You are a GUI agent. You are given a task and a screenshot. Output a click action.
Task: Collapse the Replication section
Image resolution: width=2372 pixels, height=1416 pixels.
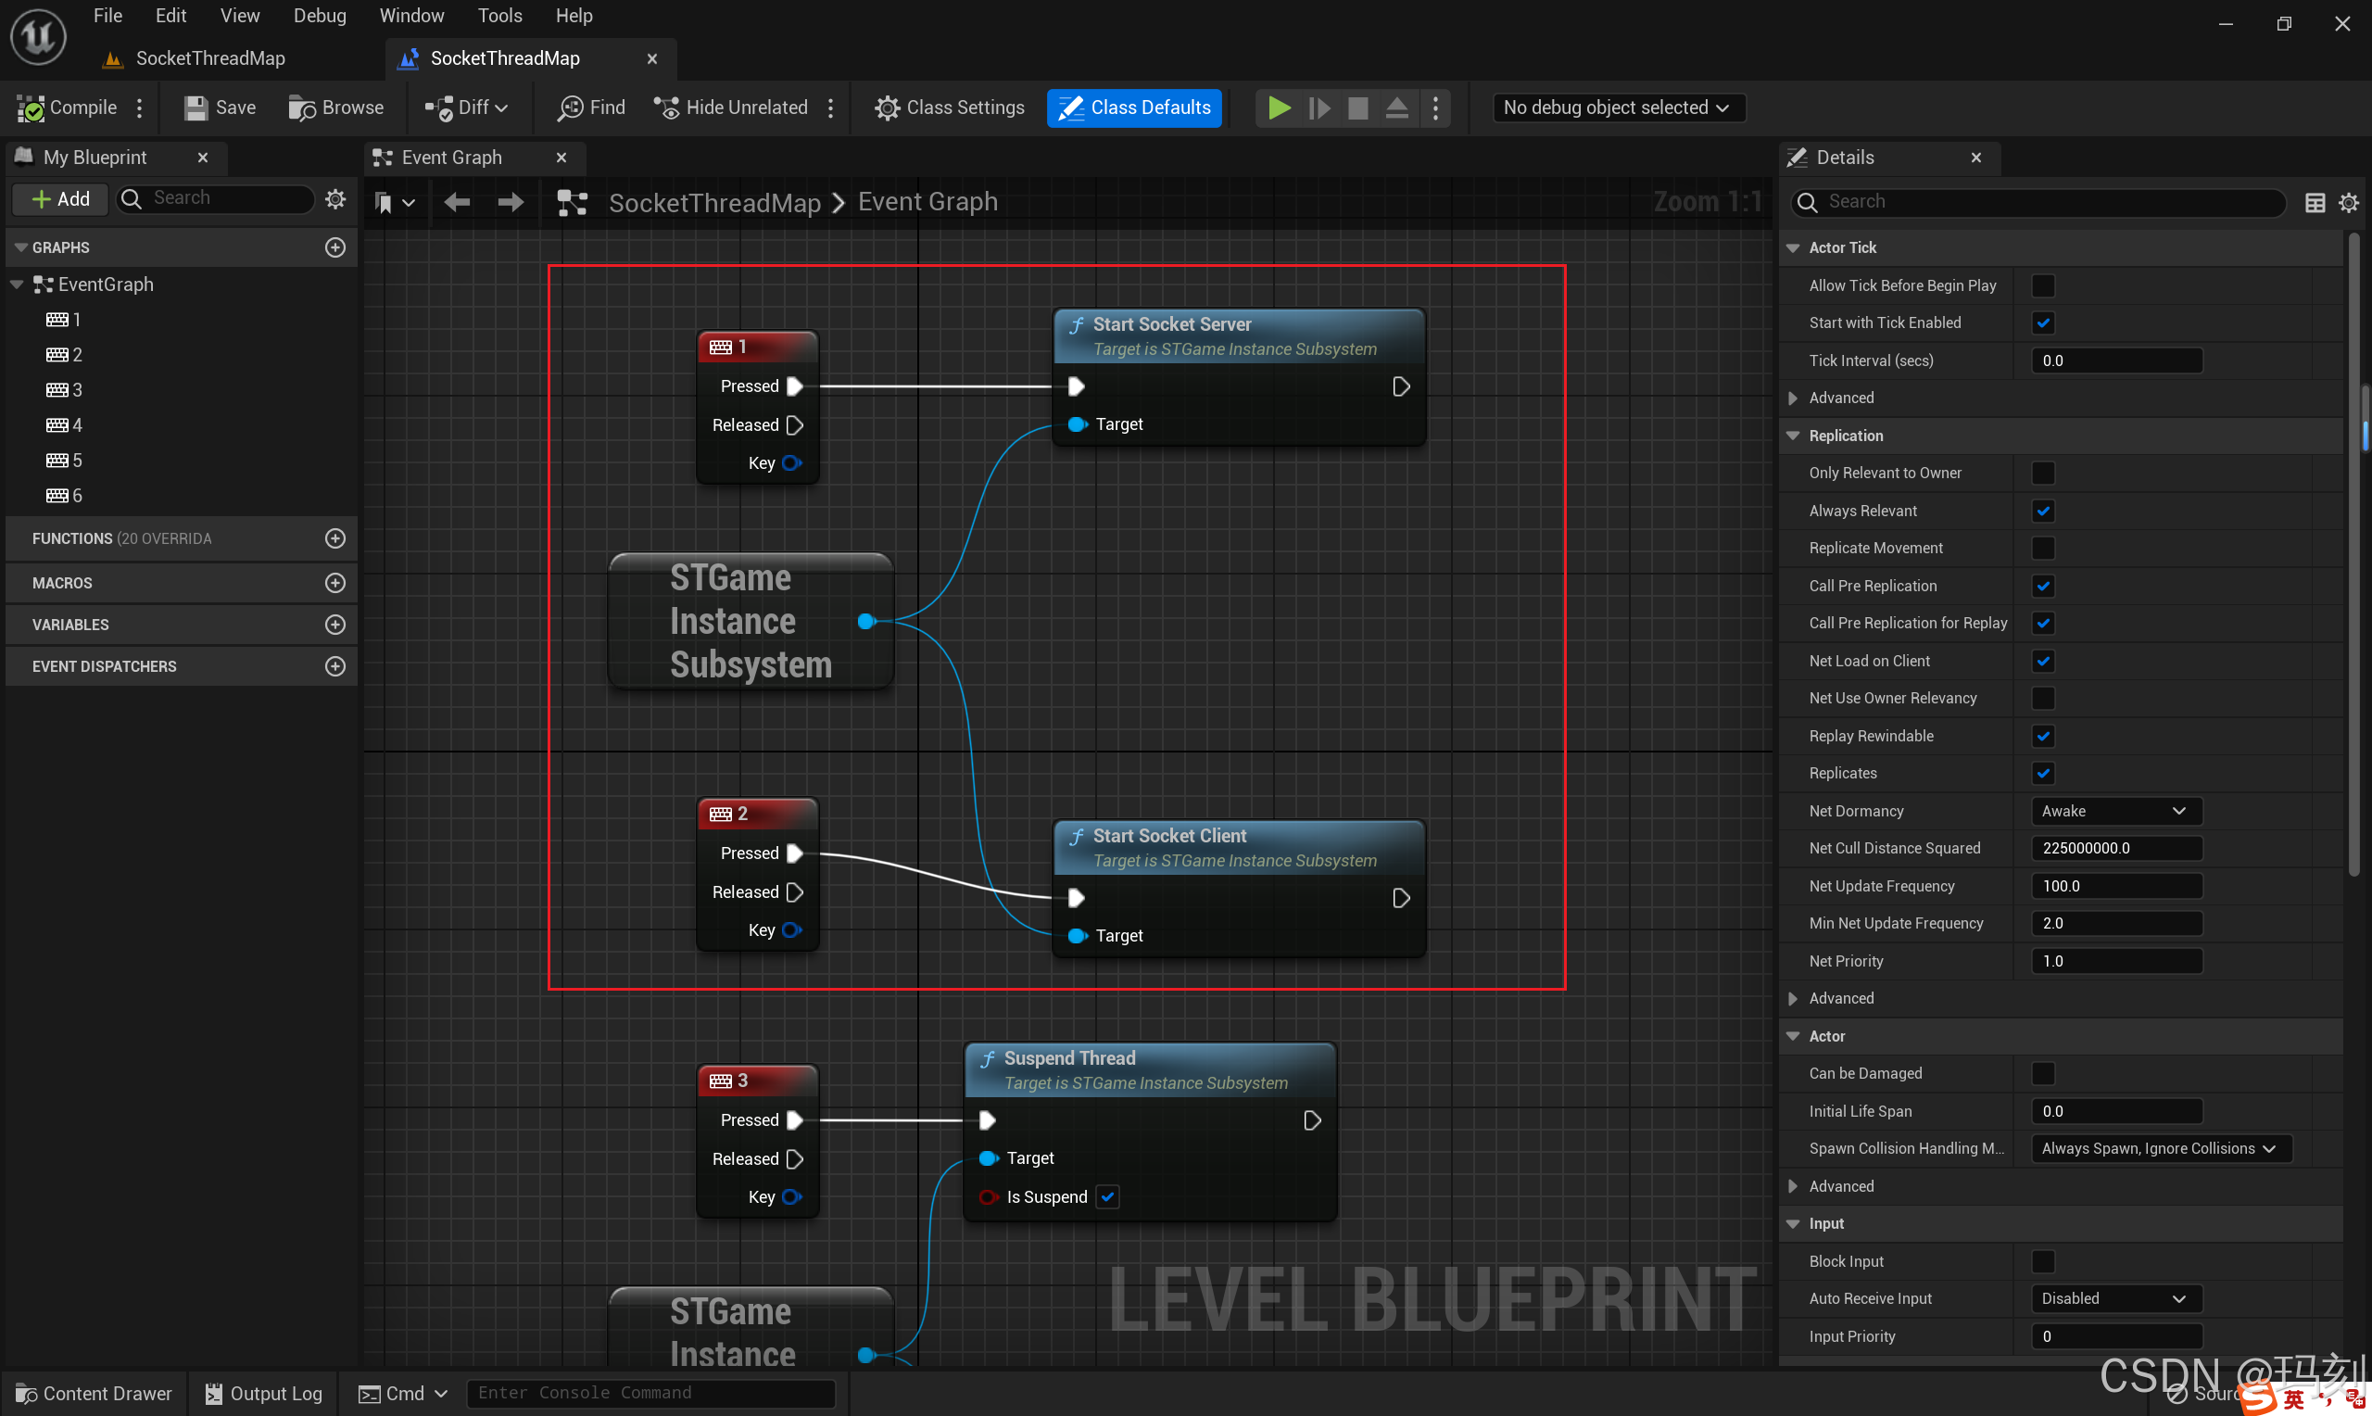pos(1793,436)
